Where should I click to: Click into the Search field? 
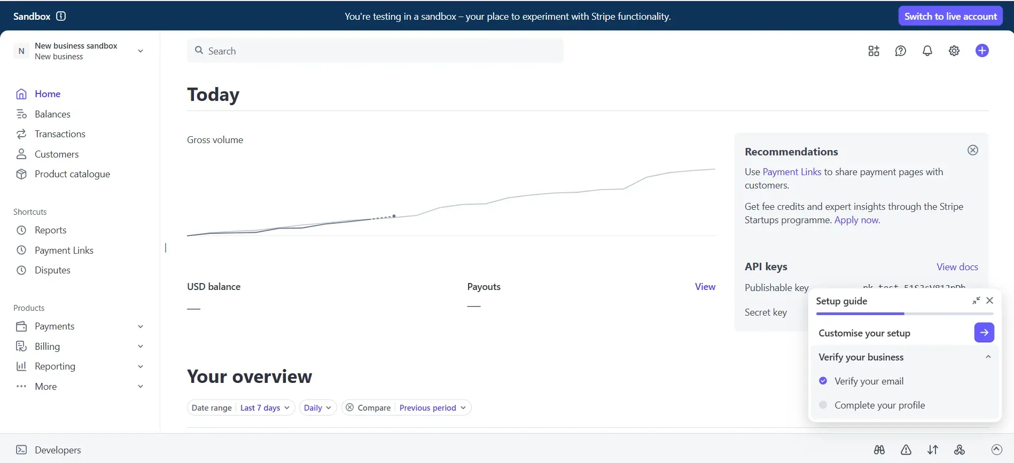(x=374, y=51)
